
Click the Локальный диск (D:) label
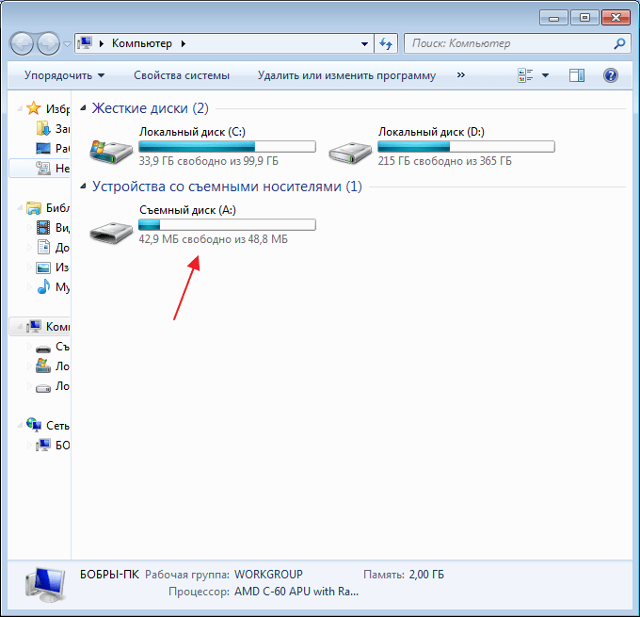[431, 132]
